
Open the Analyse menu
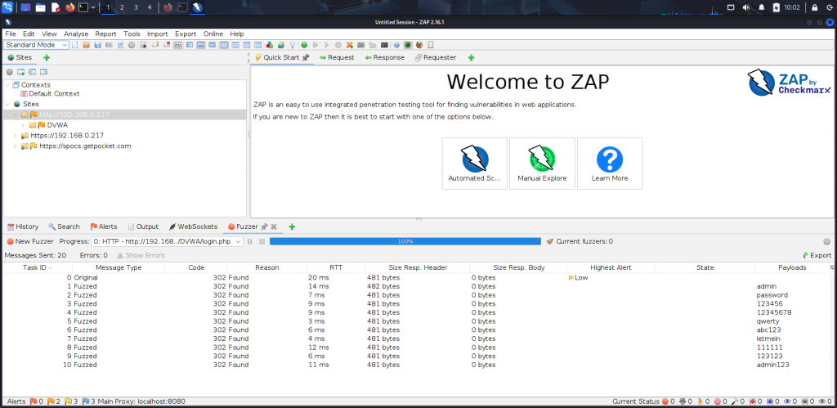pyautogui.click(x=76, y=34)
